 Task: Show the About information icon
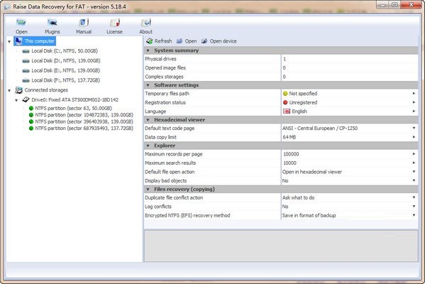pyautogui.click(x=146, y=23)
